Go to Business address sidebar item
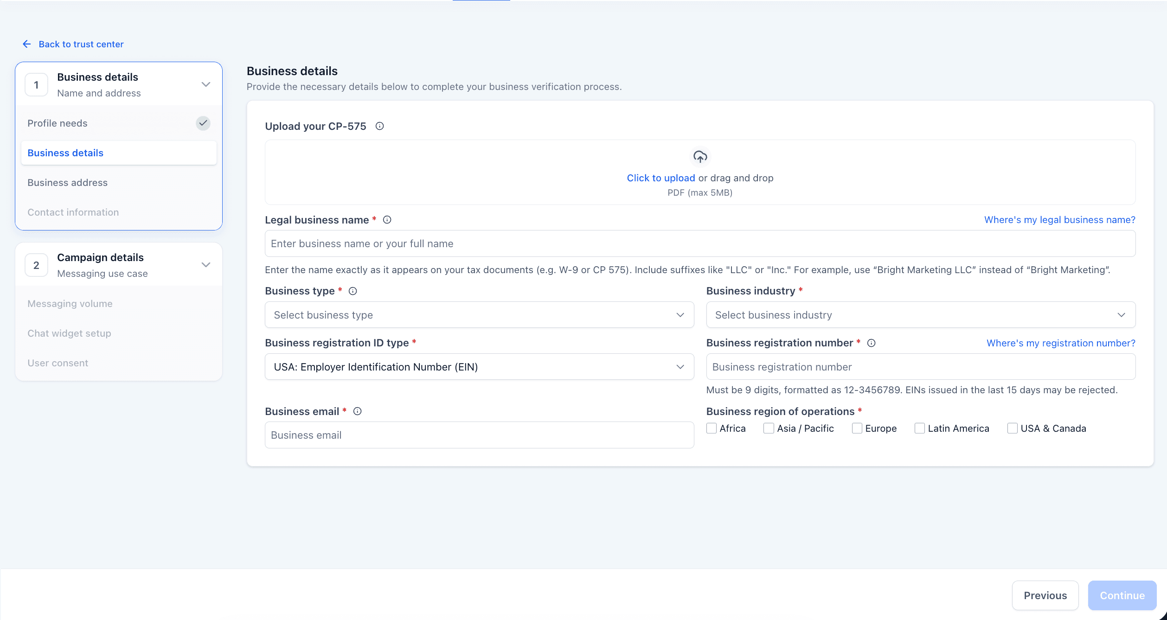 tap(119, 183)
